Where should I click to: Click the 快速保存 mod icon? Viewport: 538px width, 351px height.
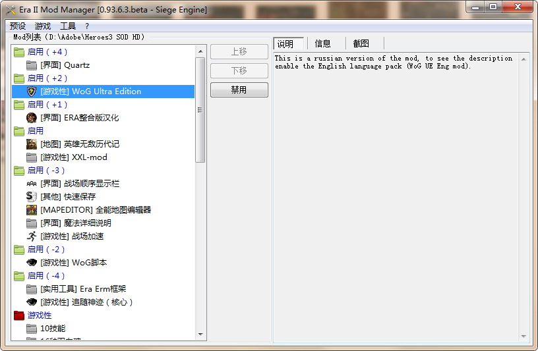coord(32,197)
